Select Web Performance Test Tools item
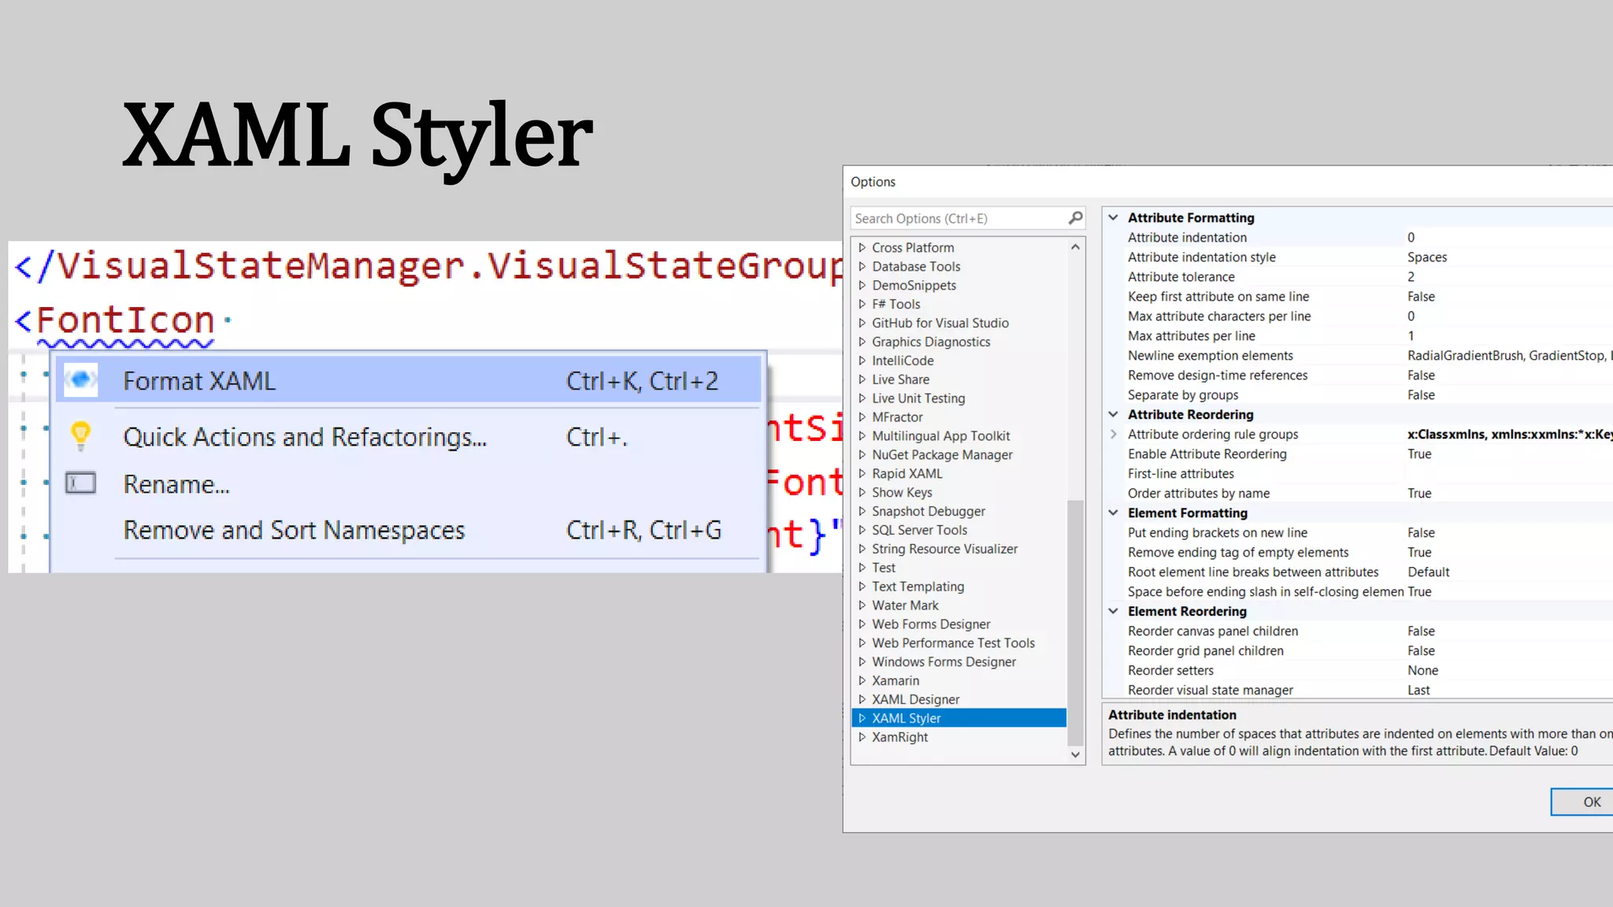Screen dimensions: 1613x907 (x=953, y=643)
